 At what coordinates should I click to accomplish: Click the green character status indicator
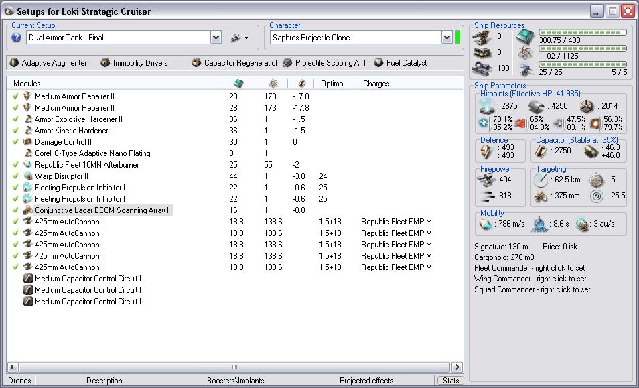(x=457, y=38)
